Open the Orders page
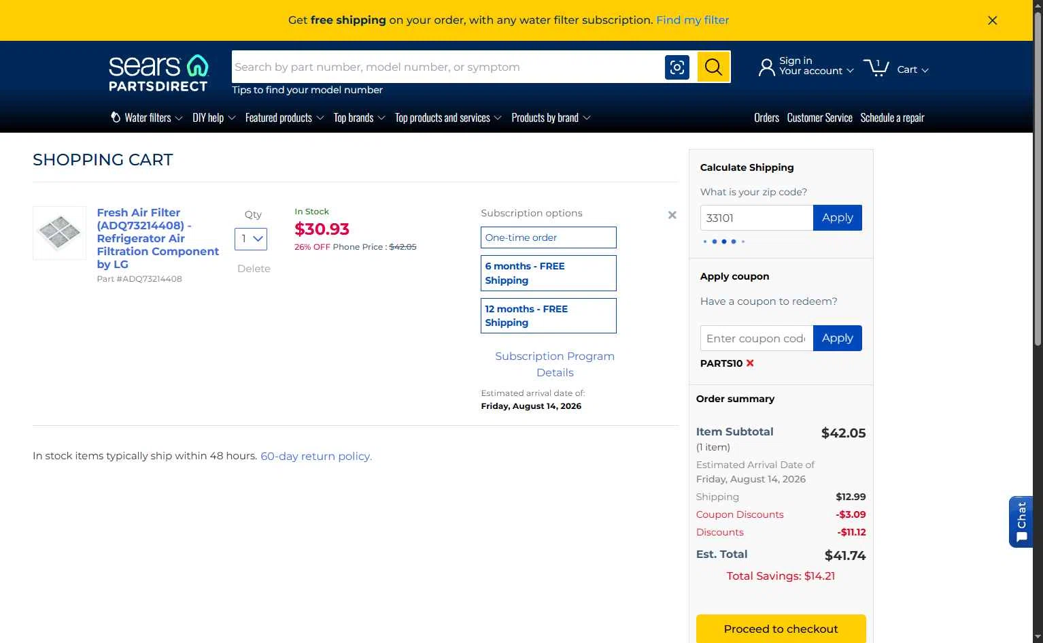Viewport: 1043px width, 643px height. point(766,118)
